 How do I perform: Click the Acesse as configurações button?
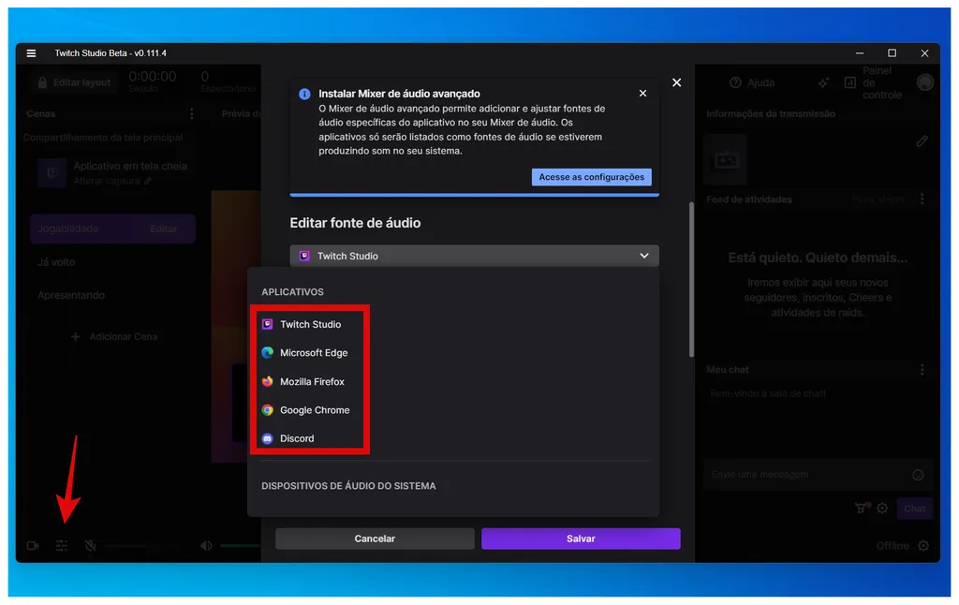pyautogui.click(x=591, y=176)
